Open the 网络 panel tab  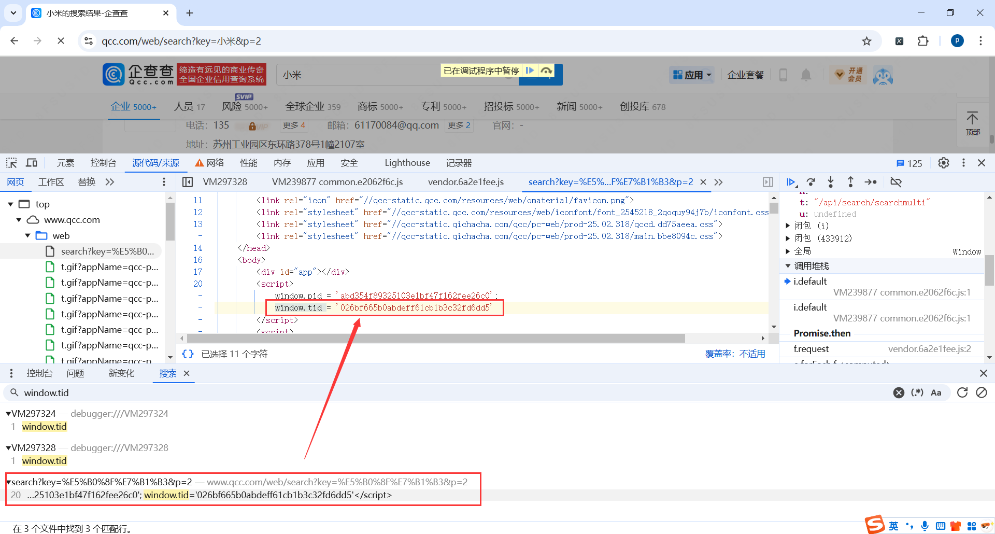click(209, 163)
